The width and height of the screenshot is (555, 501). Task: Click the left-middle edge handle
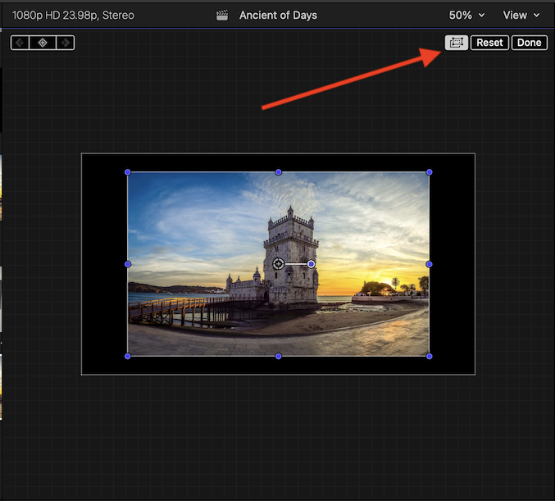click(128, 264)
